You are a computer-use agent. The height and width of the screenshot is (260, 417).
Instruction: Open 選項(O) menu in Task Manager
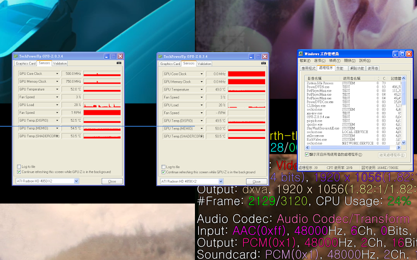[x=320, y=61]
